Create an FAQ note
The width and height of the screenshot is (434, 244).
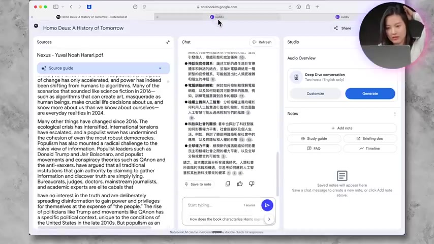click(314, 148)
